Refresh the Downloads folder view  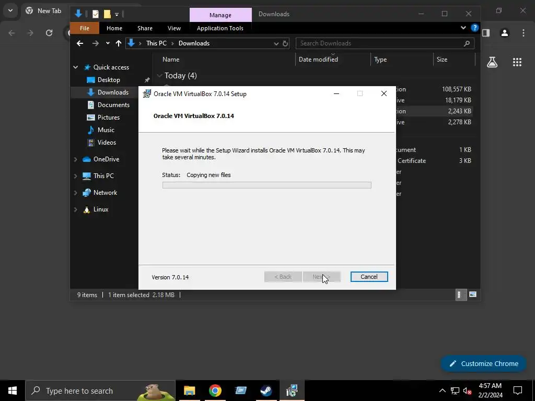285,43
